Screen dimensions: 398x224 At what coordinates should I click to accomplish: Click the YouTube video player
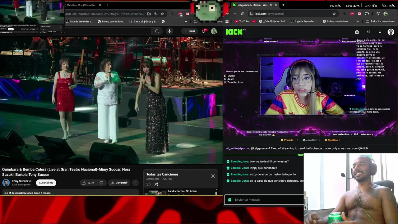click(x=111, y=100)
